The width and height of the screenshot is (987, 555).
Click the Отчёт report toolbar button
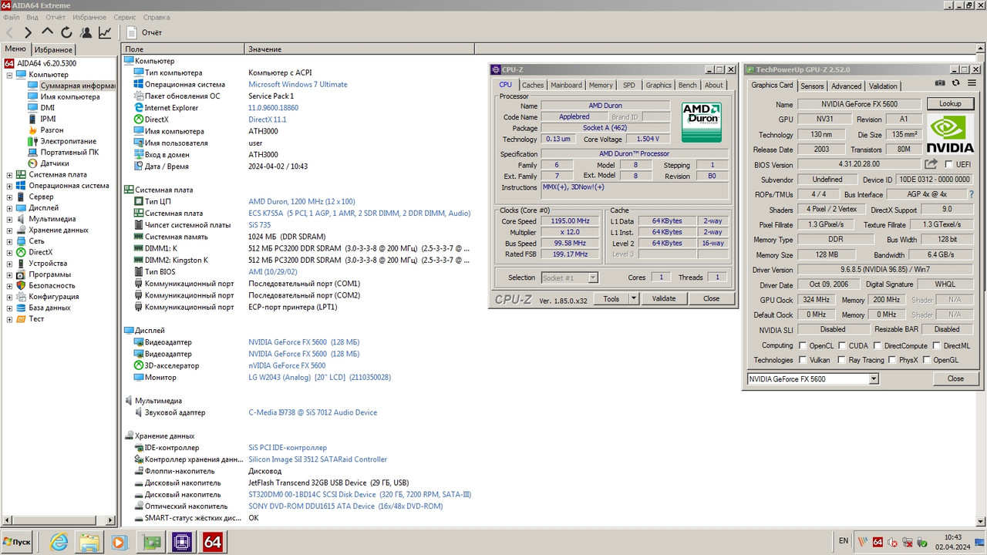[x=144, y=32]
